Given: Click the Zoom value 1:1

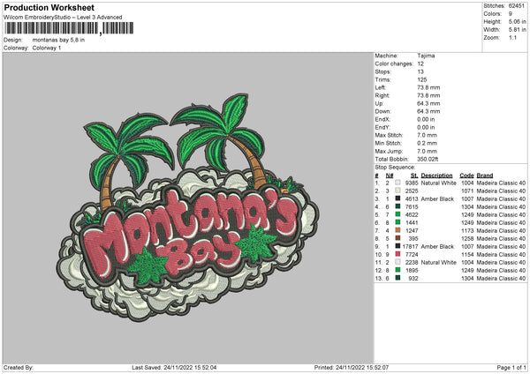Looking at the screenshot, I should click(x=512, y=37).
